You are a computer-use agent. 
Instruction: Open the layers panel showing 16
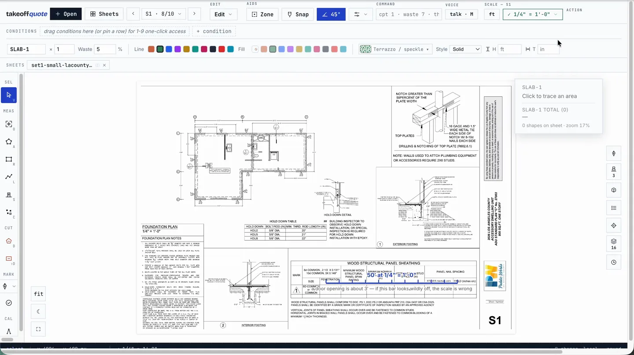[x=614, y=244]
